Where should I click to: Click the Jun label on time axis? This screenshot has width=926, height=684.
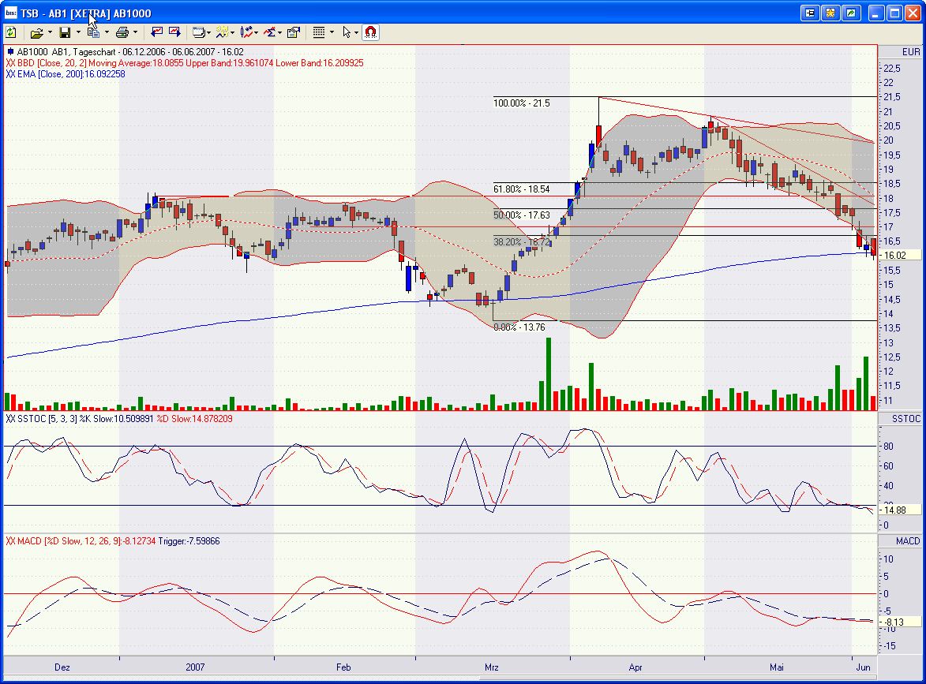point(864,667)
